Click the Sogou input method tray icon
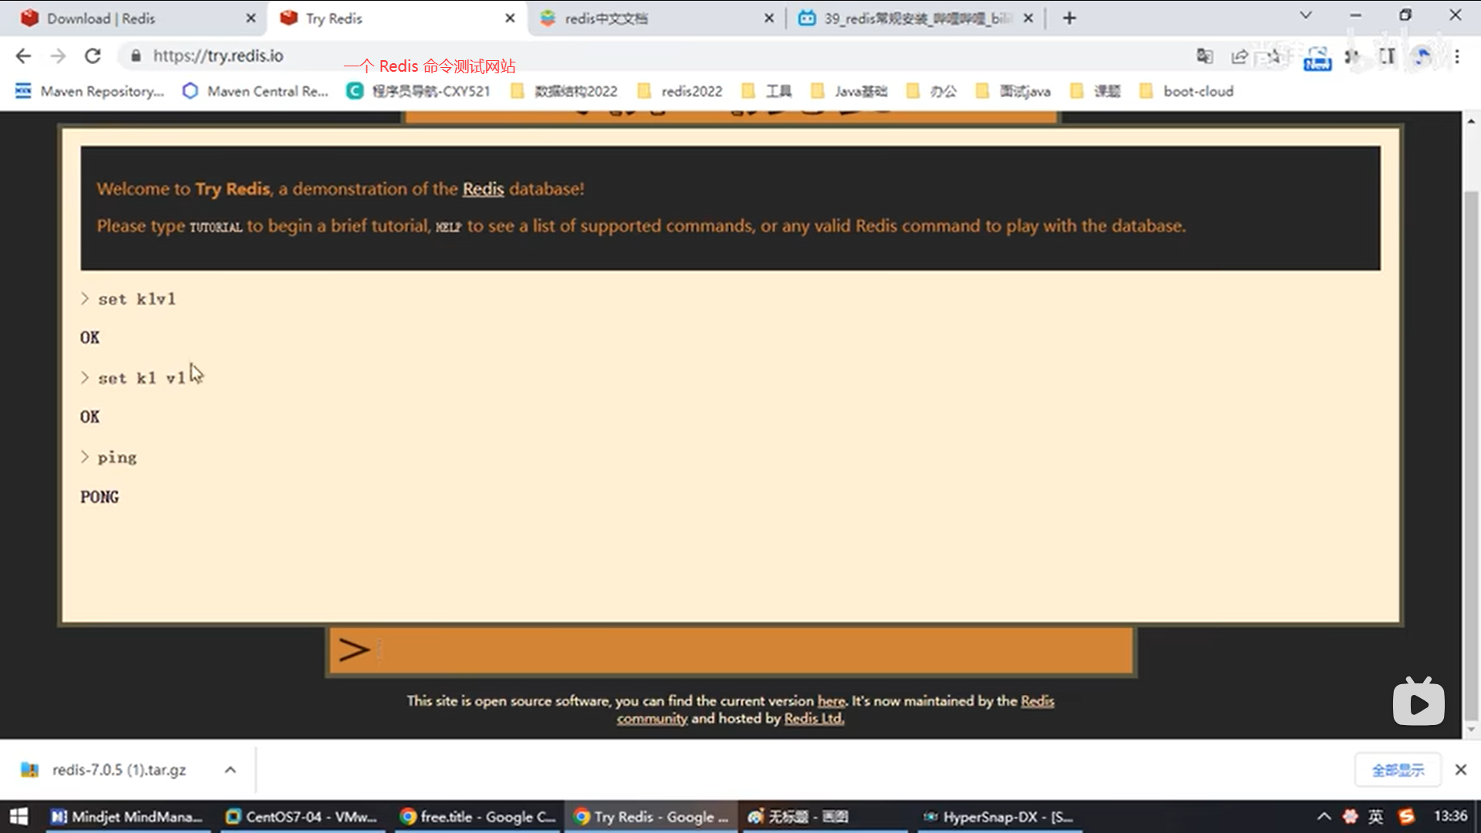This screenshot has height=833, width=1481. click(x=1406, y=816)
